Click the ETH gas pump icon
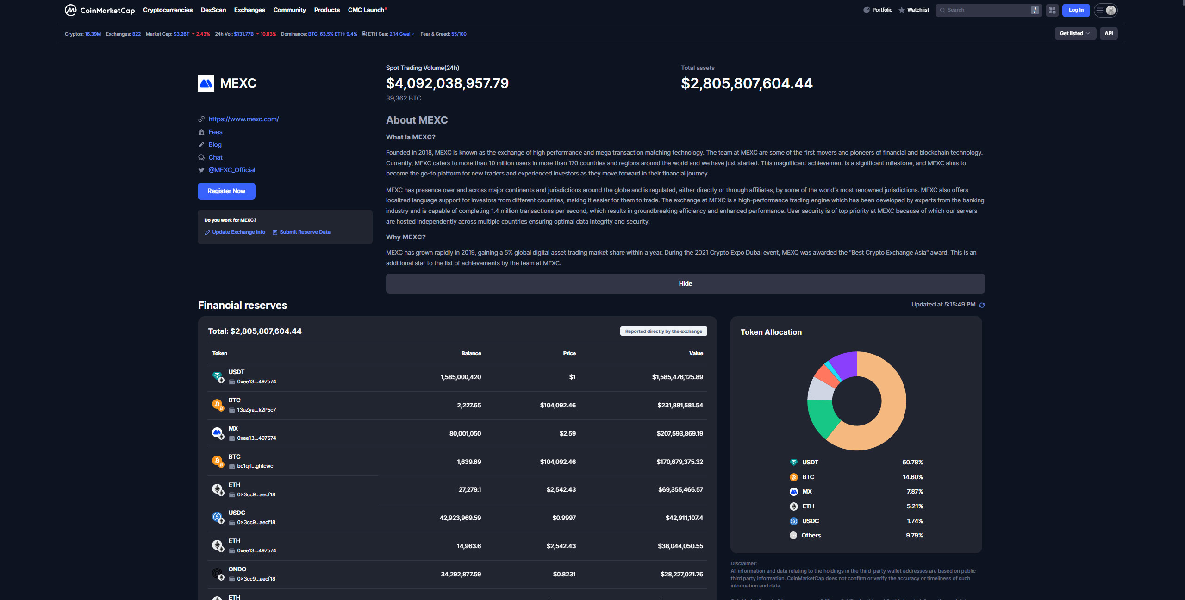This screenshot has height=600, width=1185. [364, 34]
